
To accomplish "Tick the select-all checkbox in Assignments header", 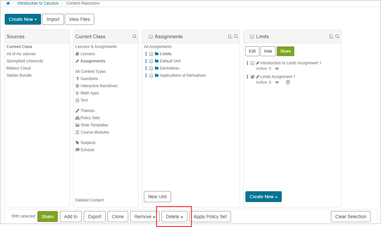I will click(151, 37).
